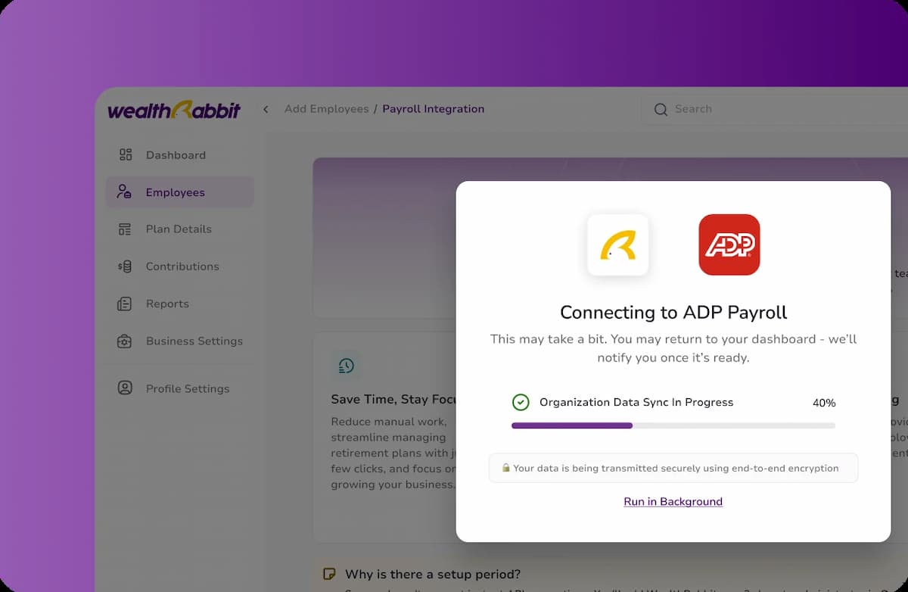
Task: Click the Contributions coins icon
Action: pos(125,266)
